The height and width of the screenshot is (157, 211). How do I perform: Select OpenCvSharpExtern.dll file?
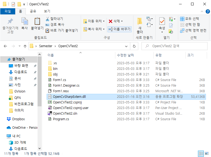(x=126, y=97)
